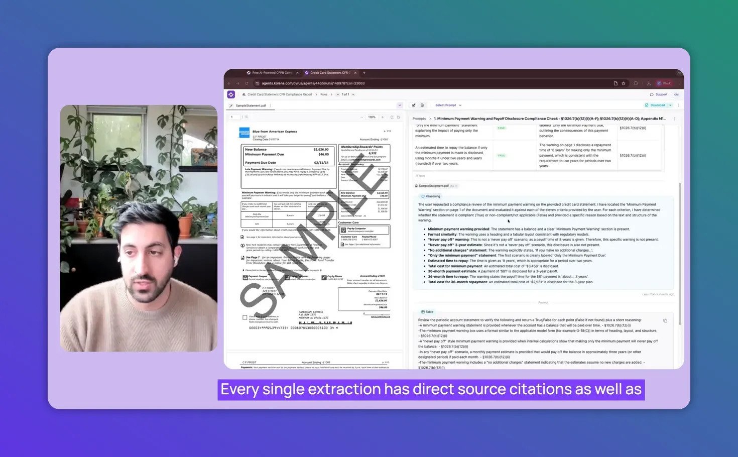Click the browser tab search chevron
This screenshot has height=457, width=738.
pyautogui.click(x=679, y=73)
